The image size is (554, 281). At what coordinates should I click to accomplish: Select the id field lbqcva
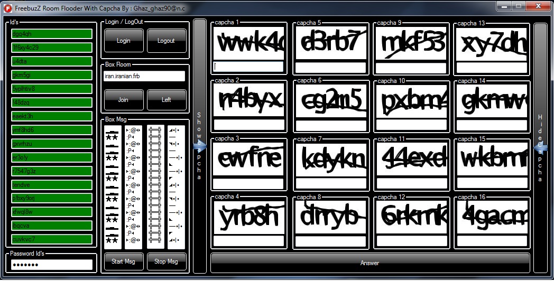[52, 226]
